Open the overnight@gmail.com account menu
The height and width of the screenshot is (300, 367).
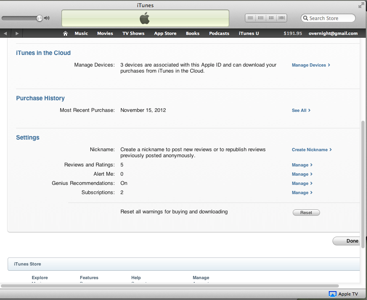[333, 33]
